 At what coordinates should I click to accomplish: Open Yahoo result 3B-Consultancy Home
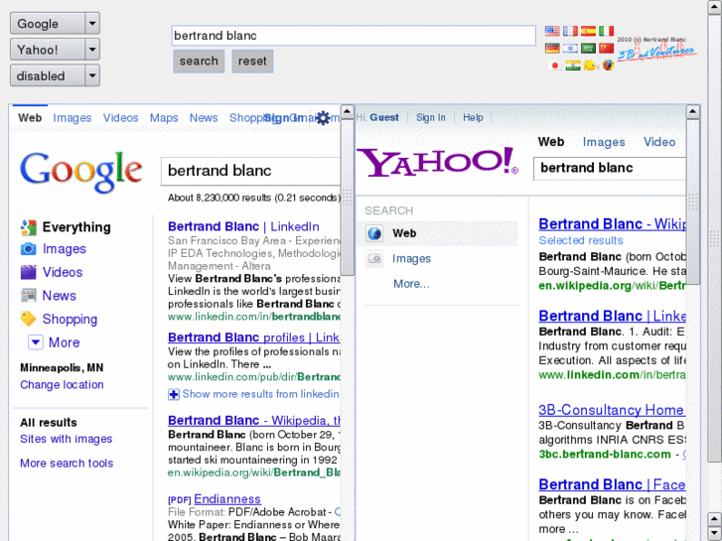point(612,410)
